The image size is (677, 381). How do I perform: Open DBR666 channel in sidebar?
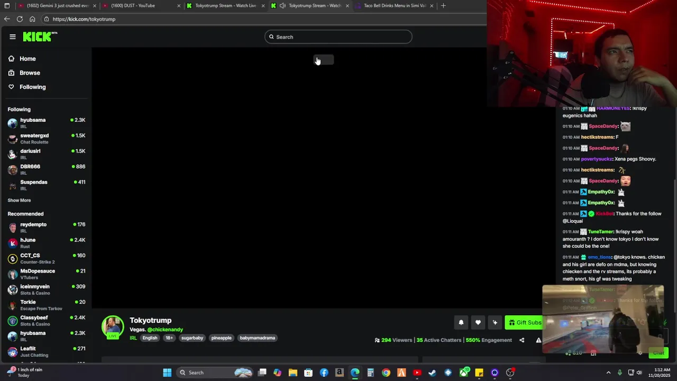[47, 169]
